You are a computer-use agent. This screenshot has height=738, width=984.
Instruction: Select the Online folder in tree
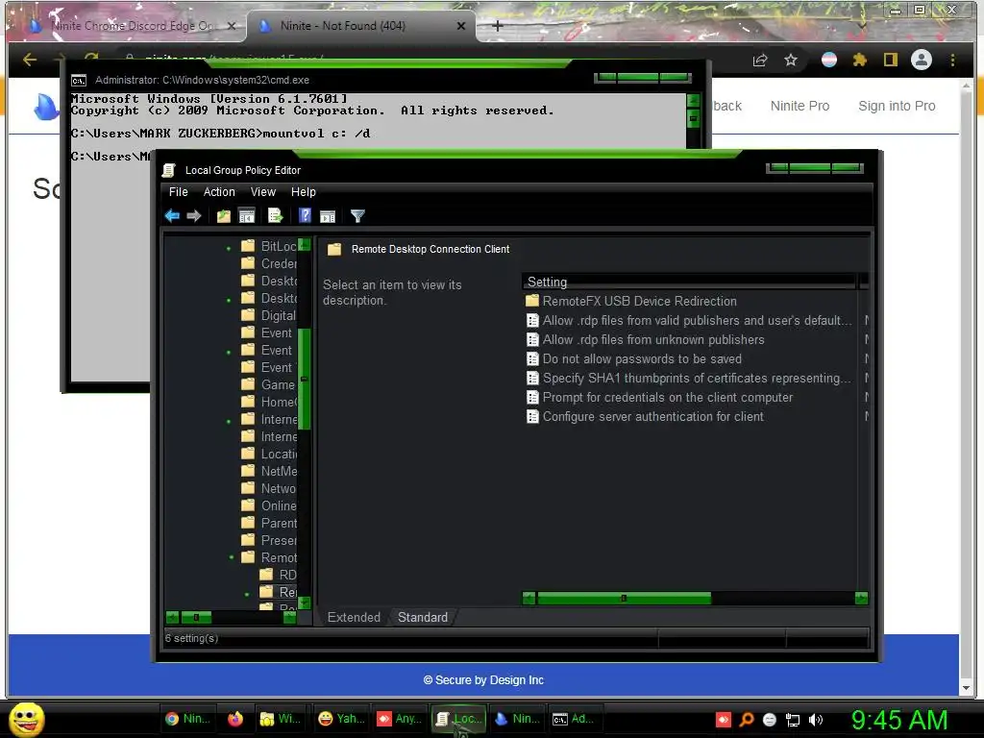[270, 505]
